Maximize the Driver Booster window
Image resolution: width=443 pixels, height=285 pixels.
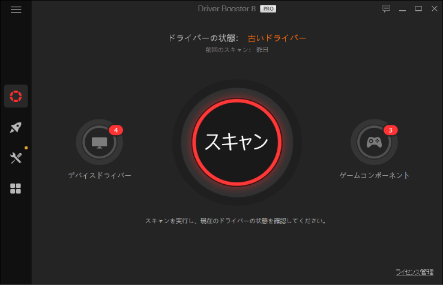(x=418, y=9)
